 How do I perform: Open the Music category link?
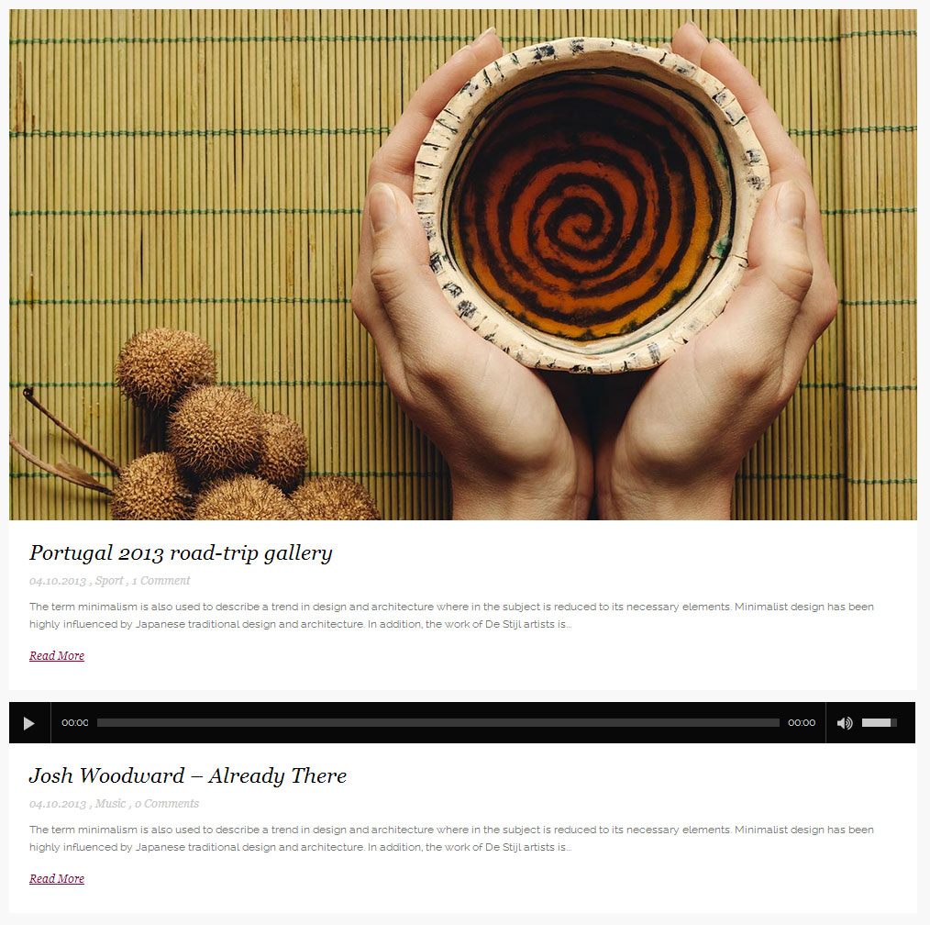point(111,803)
